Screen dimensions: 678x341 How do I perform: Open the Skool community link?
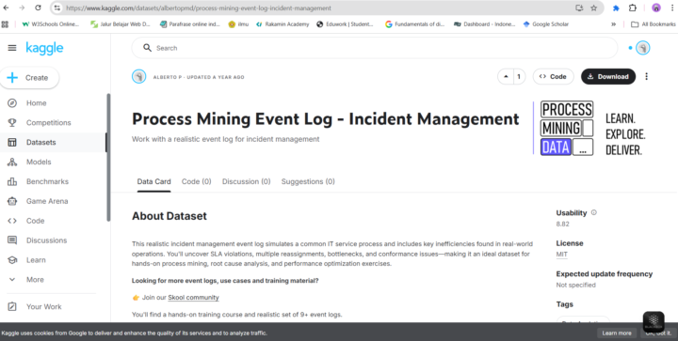point(193,298)
